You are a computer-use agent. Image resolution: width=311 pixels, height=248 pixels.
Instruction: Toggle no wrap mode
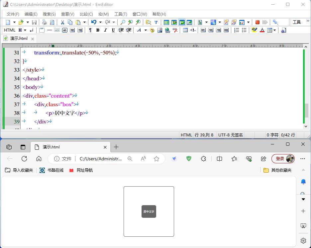point(166,22)
